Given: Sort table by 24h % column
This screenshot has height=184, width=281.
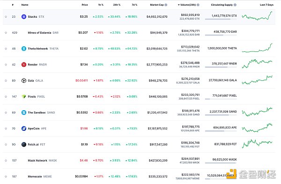Looking at the screenshot, I should click(117, 5).
